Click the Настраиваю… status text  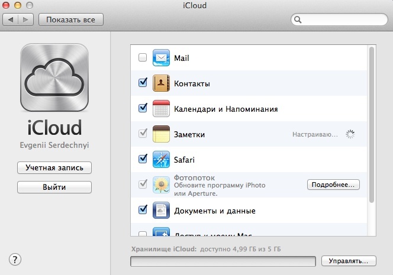315,134
